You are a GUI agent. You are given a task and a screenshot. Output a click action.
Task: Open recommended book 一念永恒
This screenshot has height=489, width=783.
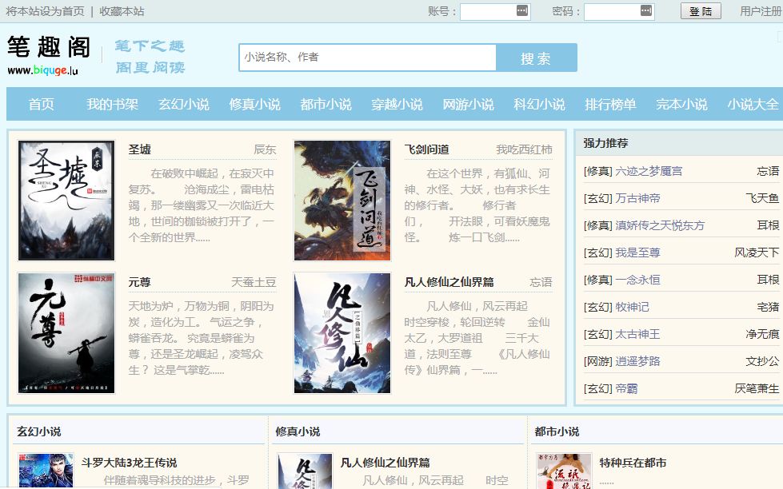point(637,280)
